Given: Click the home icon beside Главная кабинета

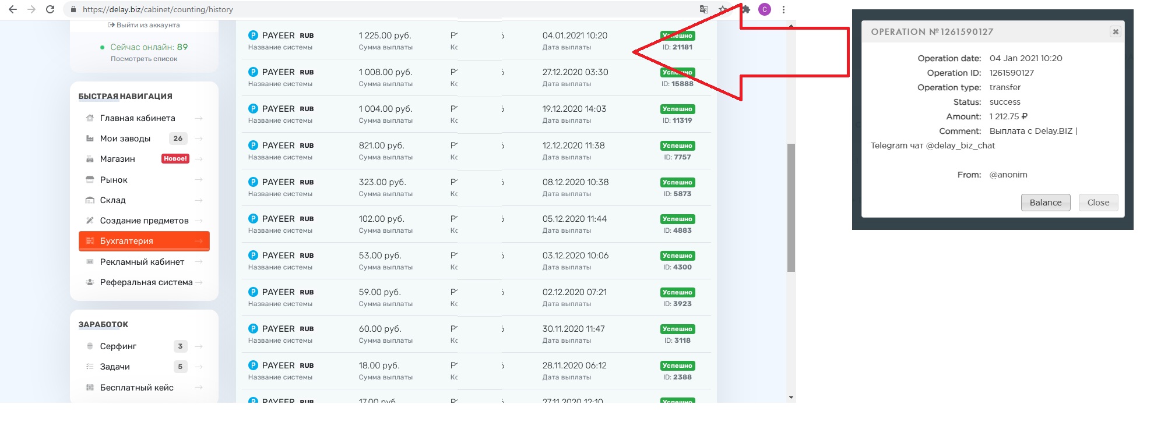Looking at the screenshot, I should tap(90, 118).
